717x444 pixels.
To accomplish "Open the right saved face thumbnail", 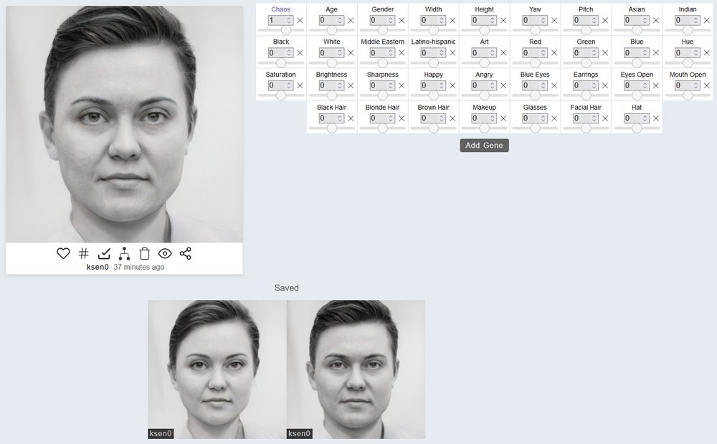I will [x=356, y=369].
